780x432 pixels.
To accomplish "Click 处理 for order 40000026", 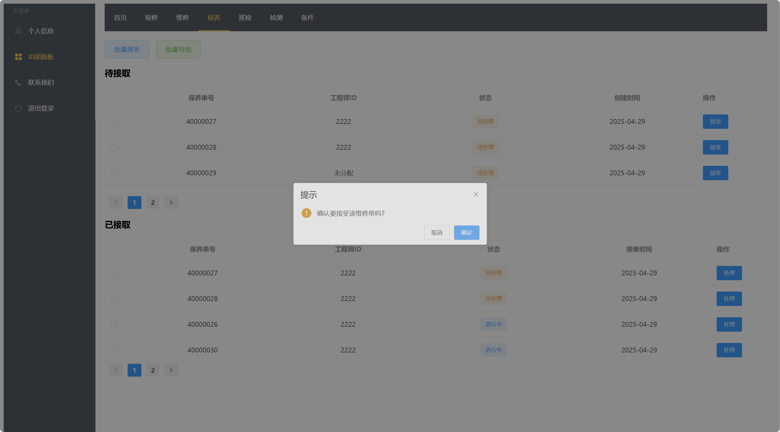I will [x=729, y=324].
